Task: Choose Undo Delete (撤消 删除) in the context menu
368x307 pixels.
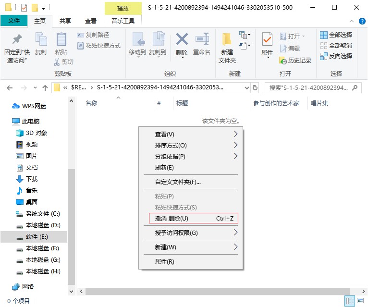Action: (194, 218)
